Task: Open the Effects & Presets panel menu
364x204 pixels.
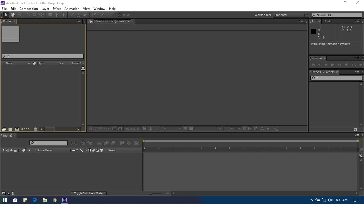Action: [357, 72]
